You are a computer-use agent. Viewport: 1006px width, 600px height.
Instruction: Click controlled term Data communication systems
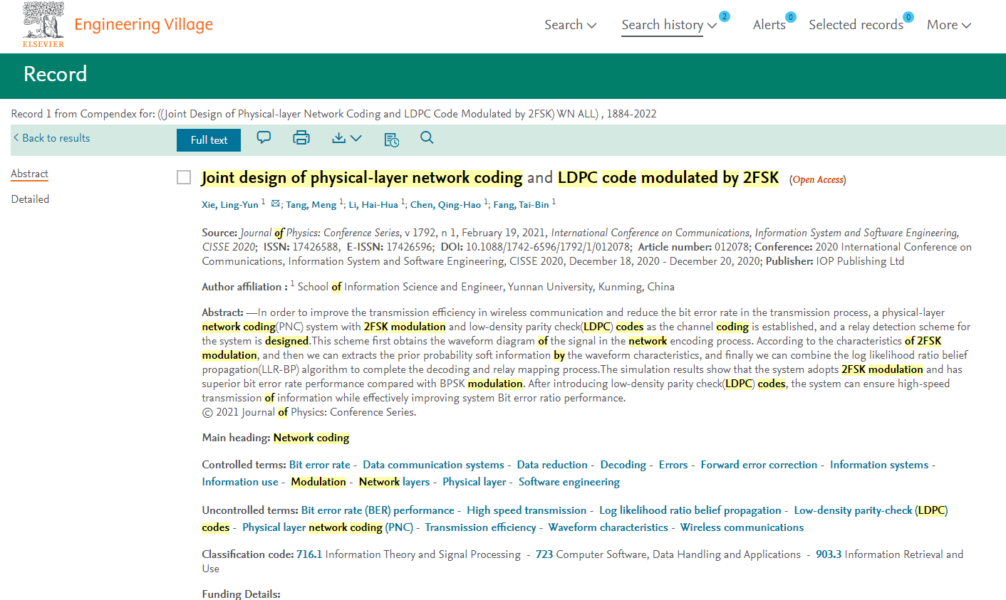(x=433, y=465)
